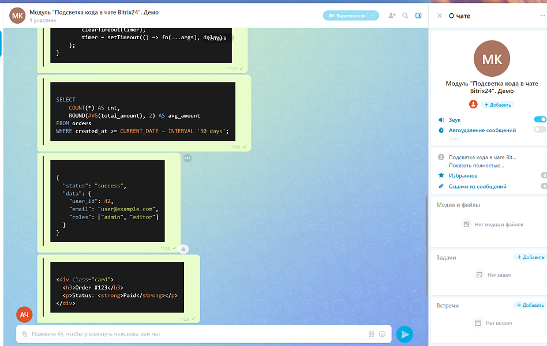
Task: Open the three-dot menu on JSON message
Action: (188, 158)
